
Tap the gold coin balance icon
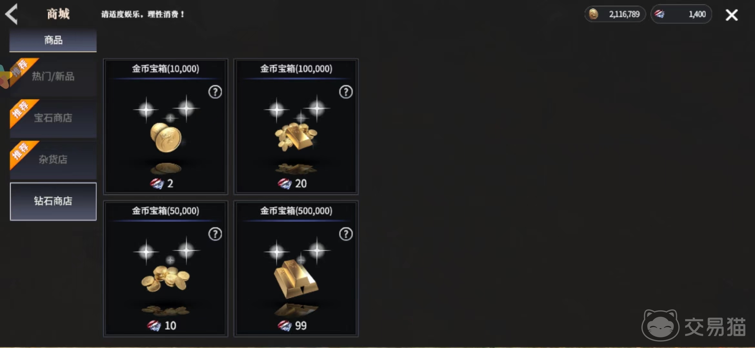click(x=593, y=14)
